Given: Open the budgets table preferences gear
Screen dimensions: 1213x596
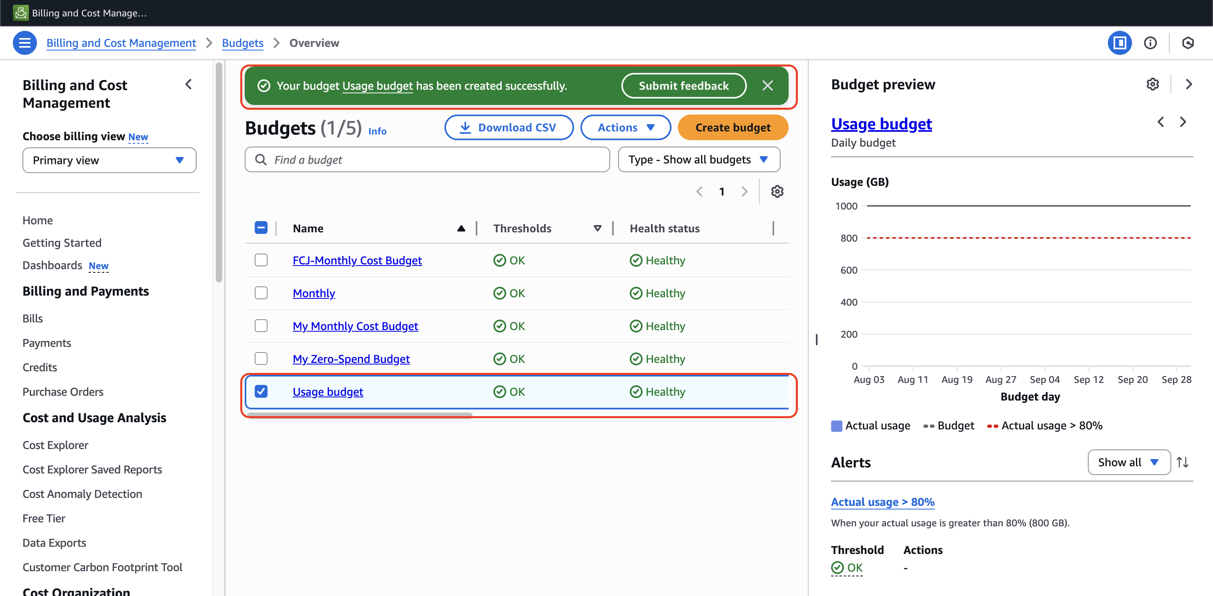Looking at the screenshot, I should (777, 191).
